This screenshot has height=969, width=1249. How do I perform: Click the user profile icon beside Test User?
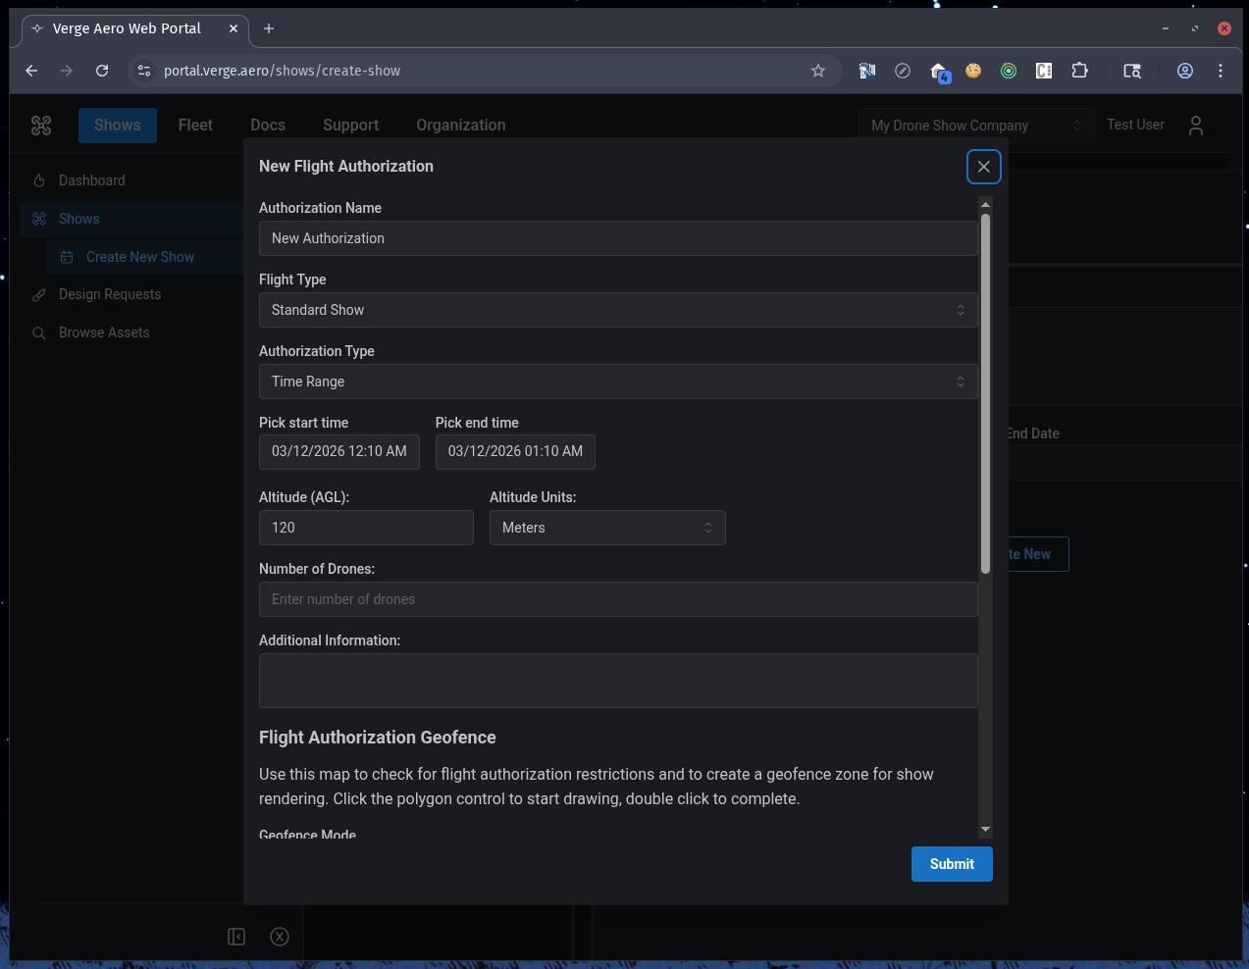(1195, 126)
